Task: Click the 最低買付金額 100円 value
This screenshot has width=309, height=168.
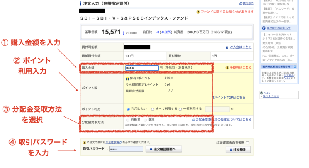Action: pos(129,56)
